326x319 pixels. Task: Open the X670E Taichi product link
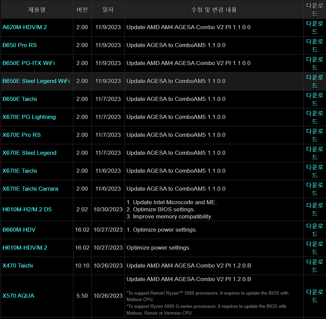[20, 171]
